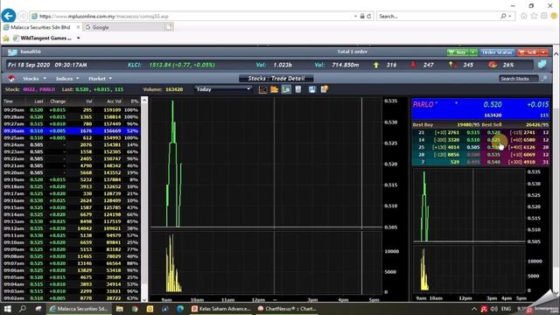Click the green Buy button
Image resolution: width=560 pixels, height=315 pixels.
(458, 52)
